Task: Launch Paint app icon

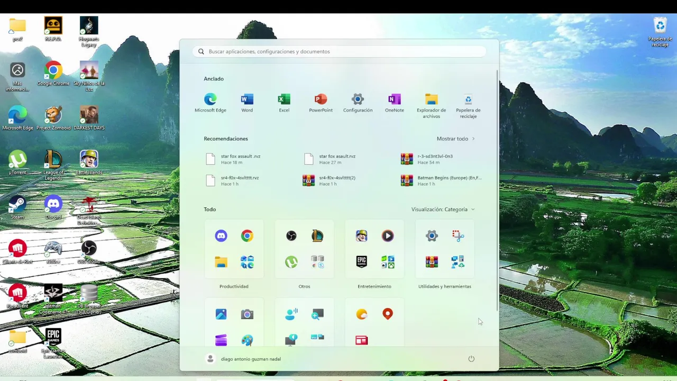Action: 247,340
